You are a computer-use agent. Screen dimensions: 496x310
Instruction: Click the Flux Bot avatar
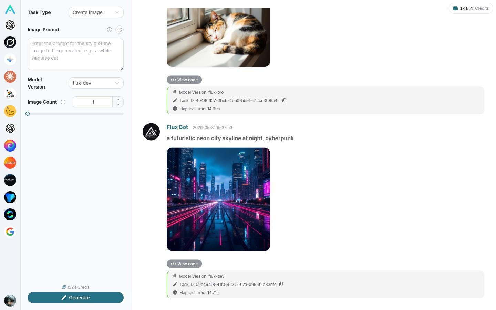click(x=151, y=132)
